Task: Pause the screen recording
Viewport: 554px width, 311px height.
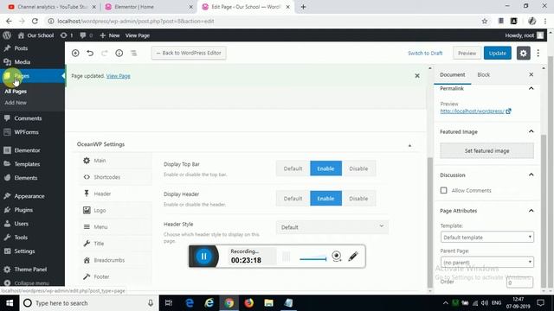Action: point(204,257)
